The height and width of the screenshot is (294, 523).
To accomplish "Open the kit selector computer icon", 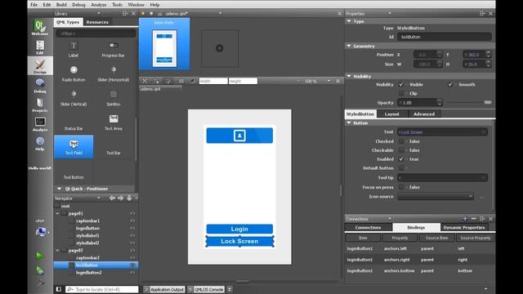I will click(41, 231).
